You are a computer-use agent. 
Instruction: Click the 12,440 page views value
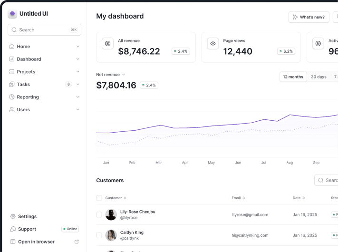(x=238, y=51)
